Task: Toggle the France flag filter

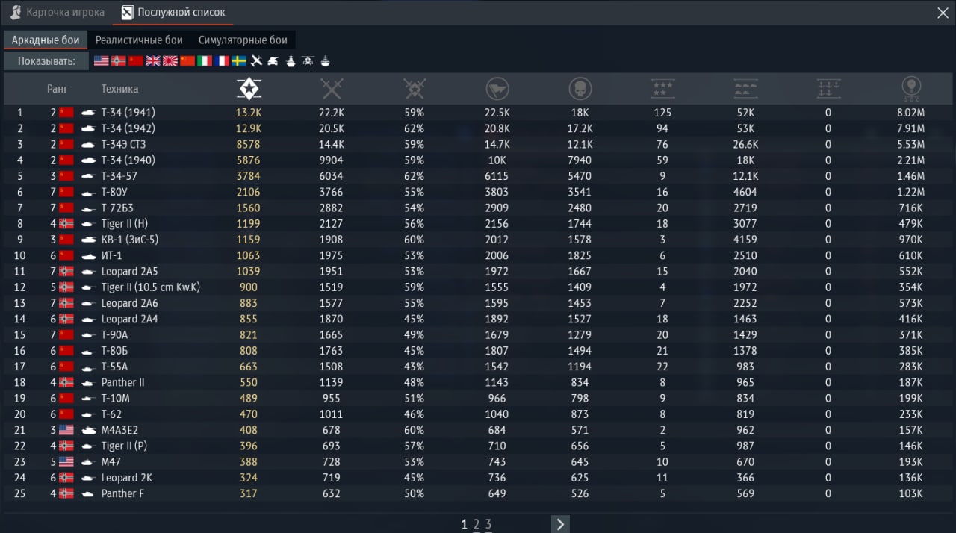Action: [x=222, y=61]
